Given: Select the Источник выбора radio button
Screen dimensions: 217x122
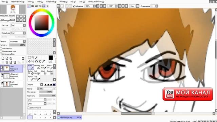Looking at the screenshot, I should click(x=1, y=54).
